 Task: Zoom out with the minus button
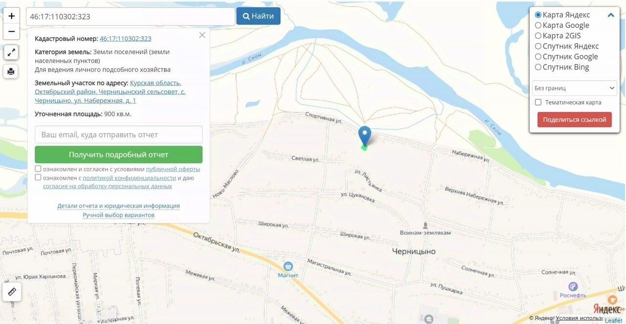point(11,31)
